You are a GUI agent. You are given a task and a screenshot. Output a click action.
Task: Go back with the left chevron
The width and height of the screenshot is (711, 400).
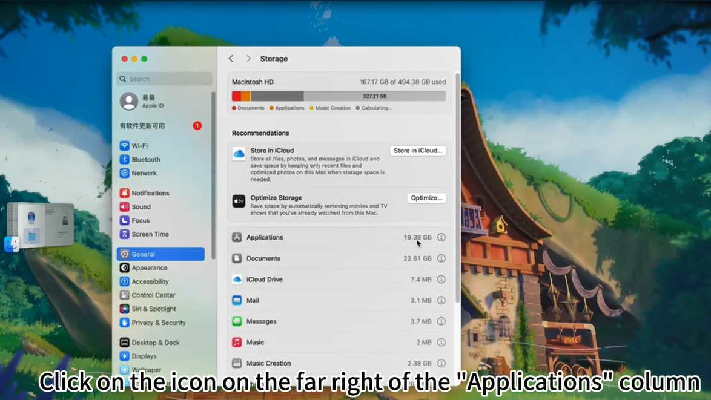(x=231, y=59)
